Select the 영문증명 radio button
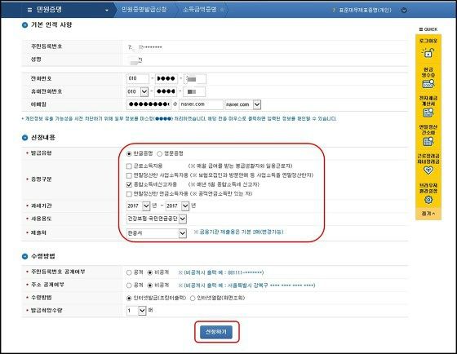The height and width of the screenshot is (354, 457). (159, 153)
